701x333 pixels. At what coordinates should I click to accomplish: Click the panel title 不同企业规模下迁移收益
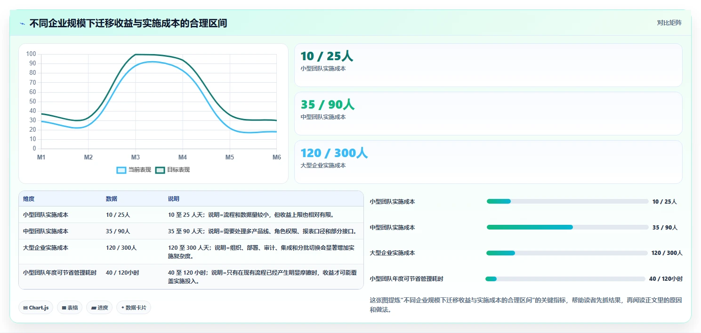pos(129,23)
